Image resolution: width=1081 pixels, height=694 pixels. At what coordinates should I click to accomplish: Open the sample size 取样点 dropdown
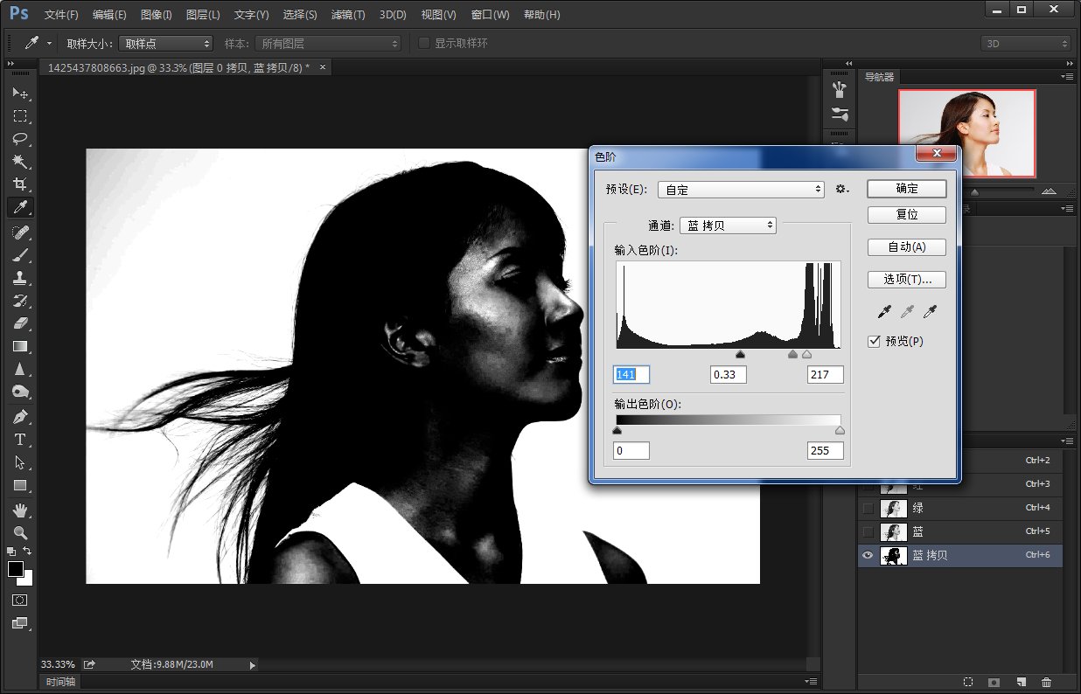[x=165, y=43]
